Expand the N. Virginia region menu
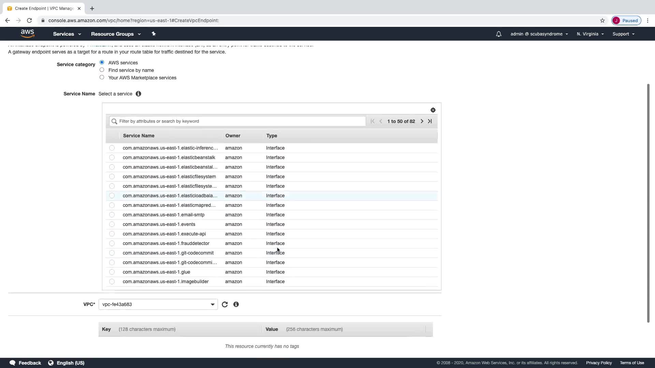 (590, 34)
